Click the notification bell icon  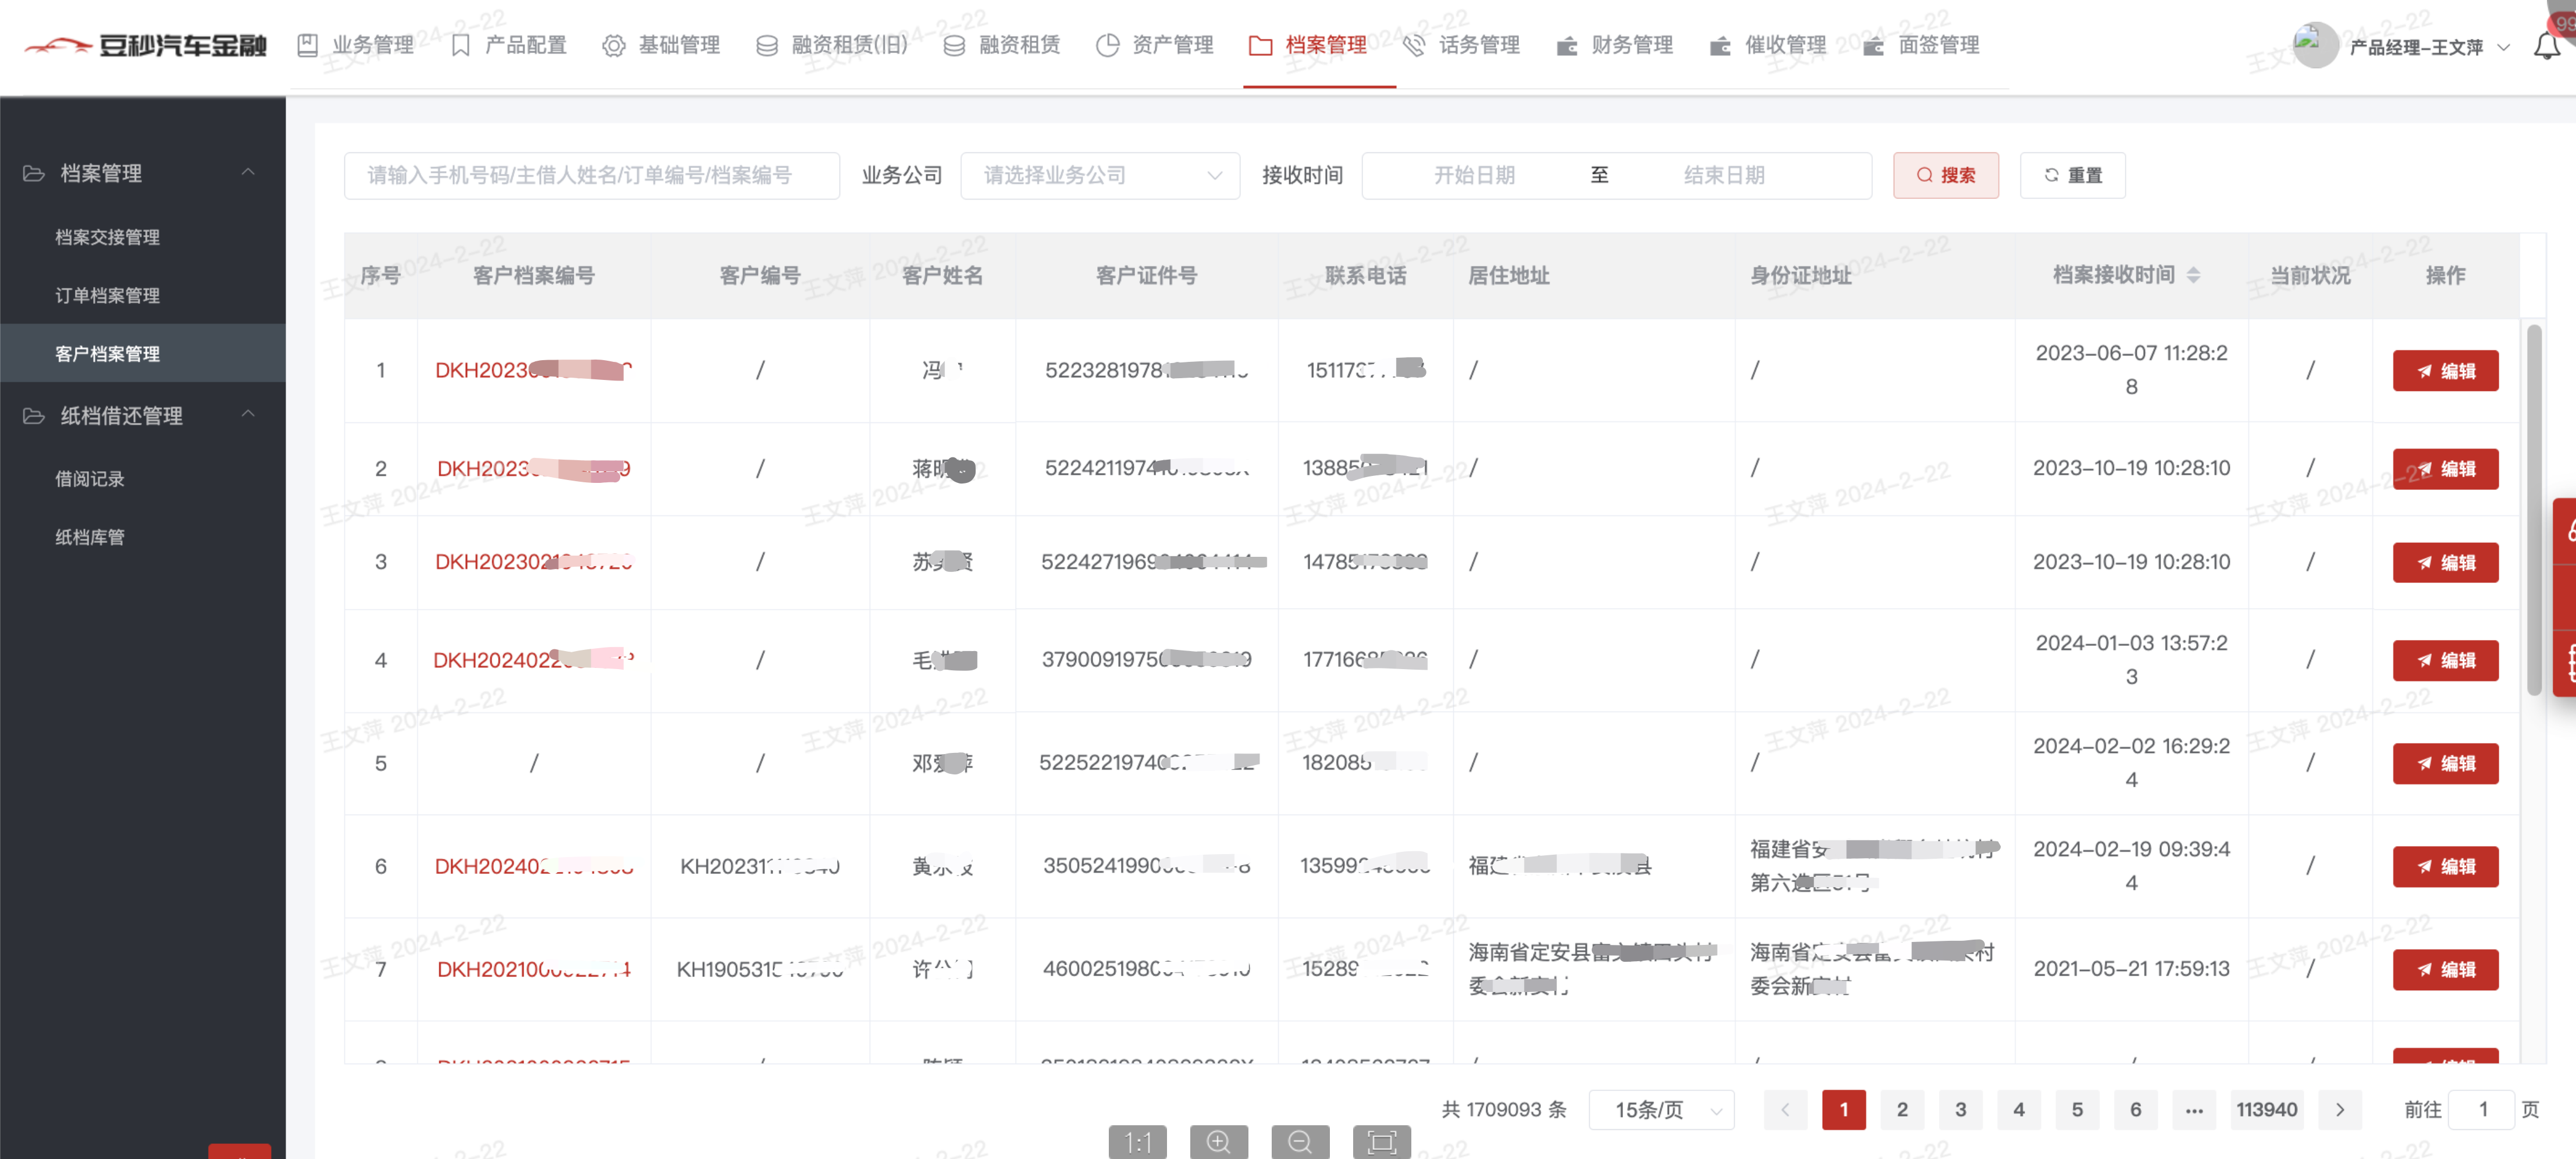[2546, 46]
